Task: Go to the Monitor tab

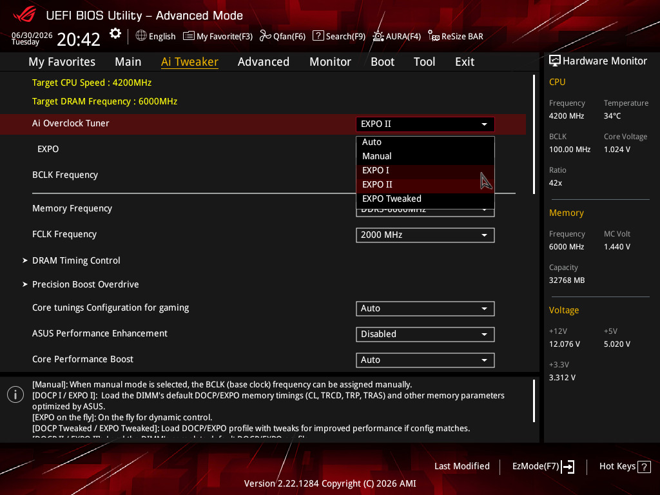Action: click(x=330, y=62)
